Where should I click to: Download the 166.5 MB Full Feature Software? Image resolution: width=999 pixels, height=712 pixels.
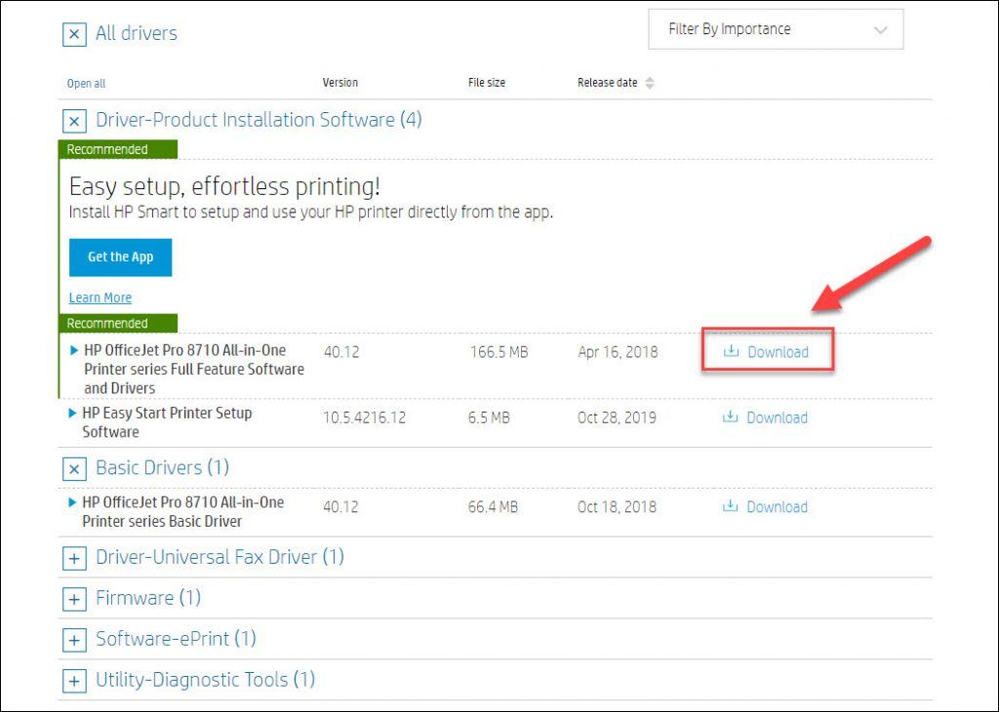tap(767, 351)
